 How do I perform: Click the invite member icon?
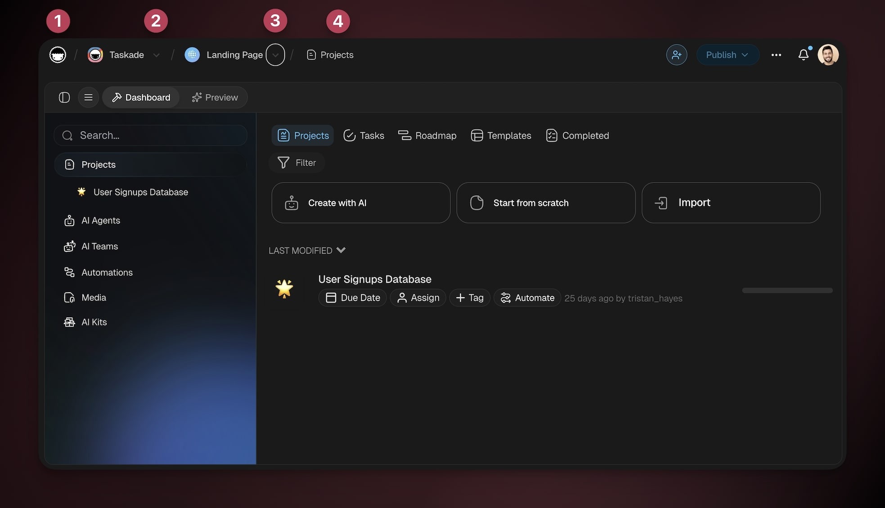pos(676,55)
